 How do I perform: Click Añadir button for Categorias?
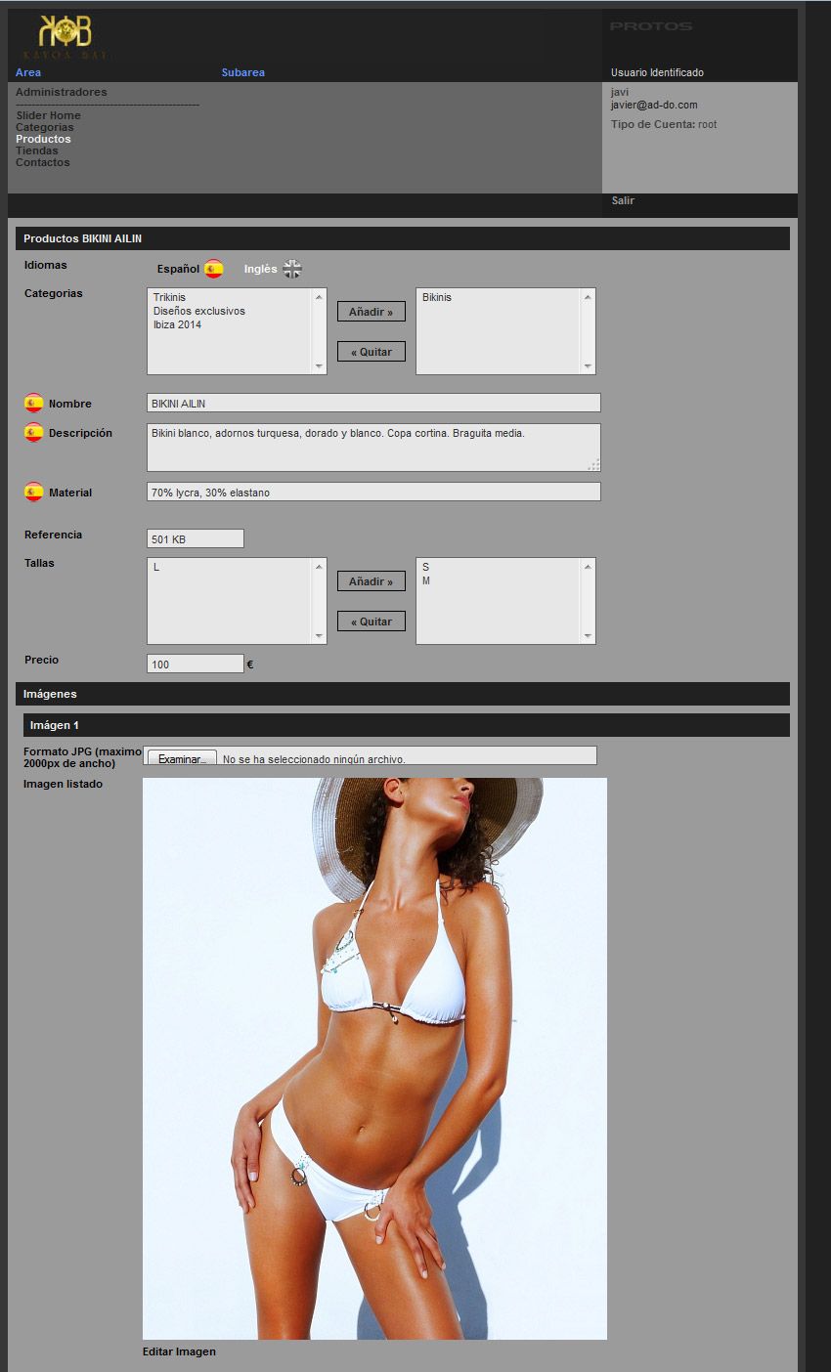tap(372, 312)
